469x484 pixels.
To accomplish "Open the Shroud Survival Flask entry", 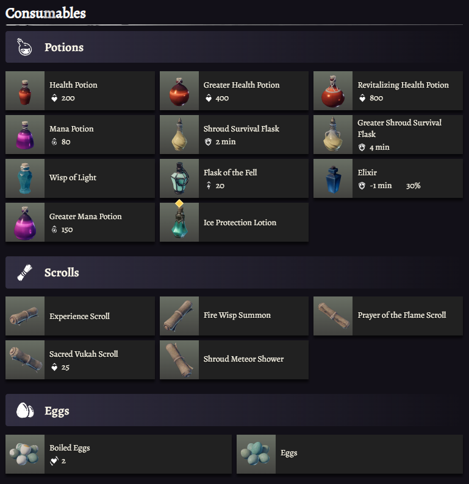I will click(x=240, y=129).
